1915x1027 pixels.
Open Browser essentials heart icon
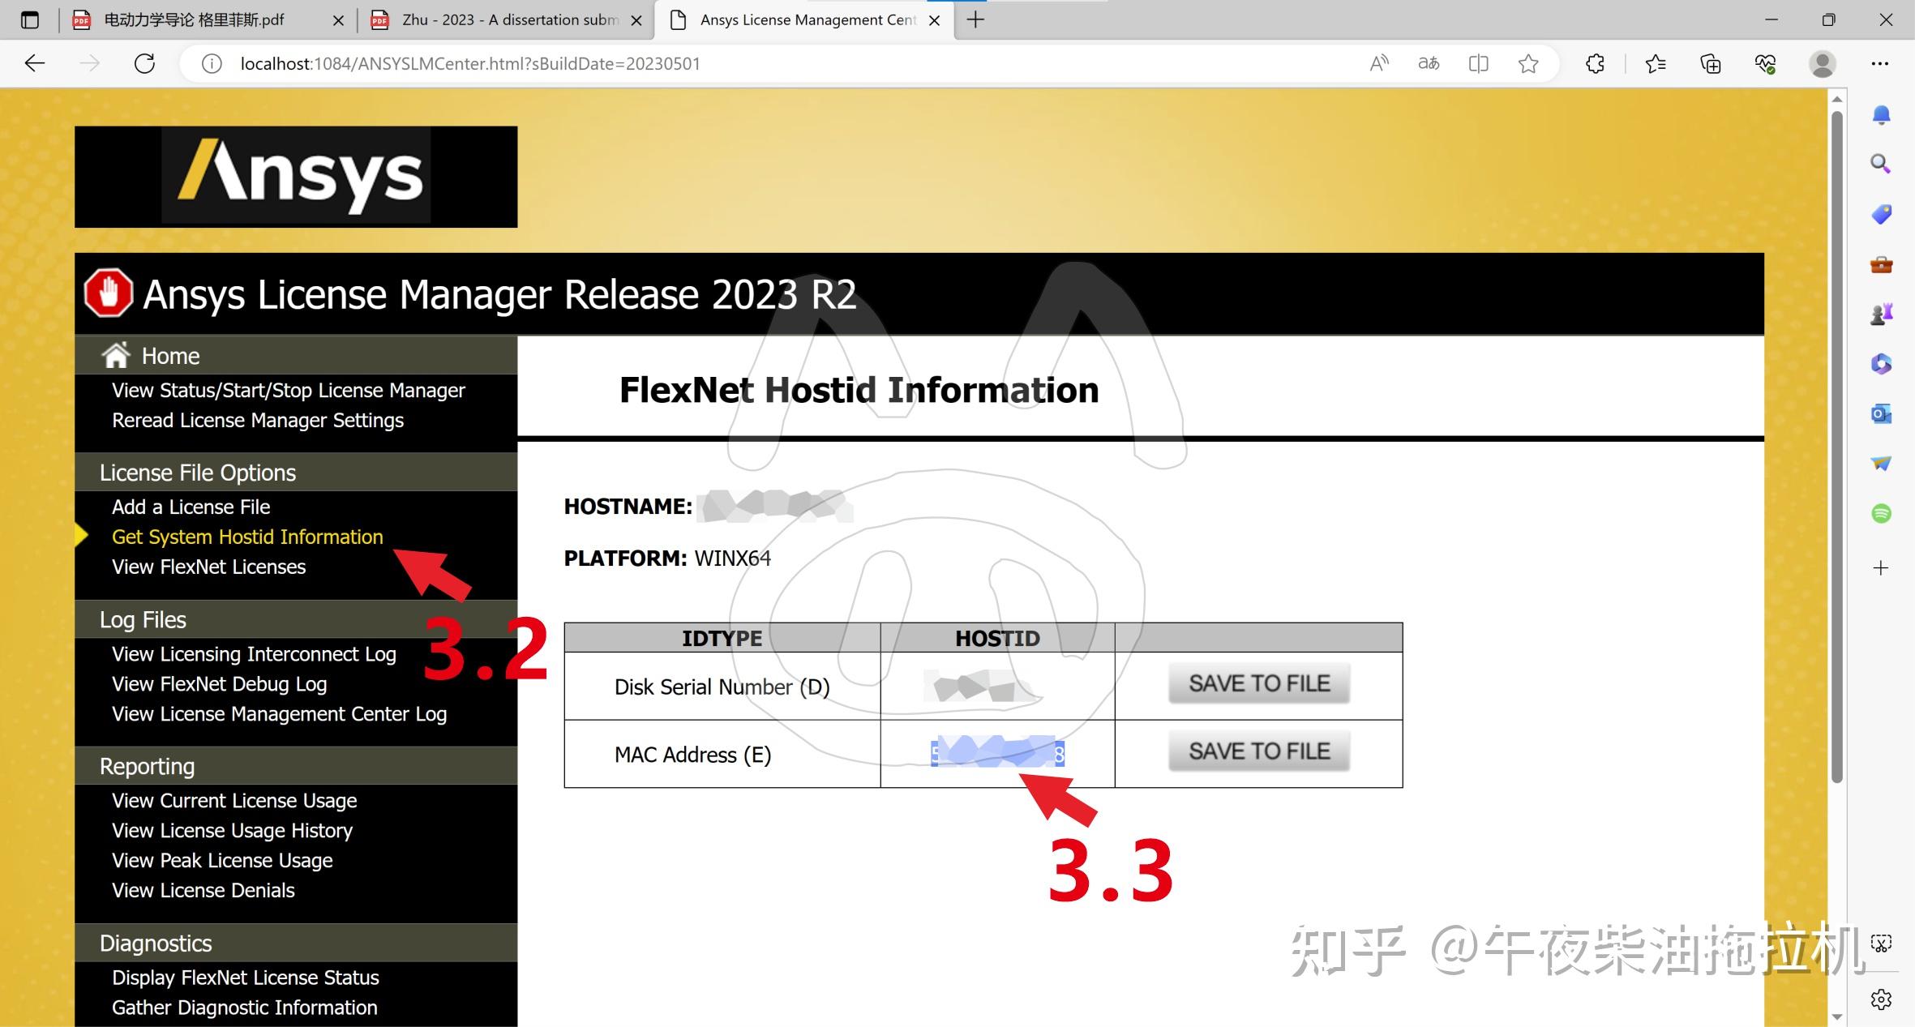tap(1765, 63)
